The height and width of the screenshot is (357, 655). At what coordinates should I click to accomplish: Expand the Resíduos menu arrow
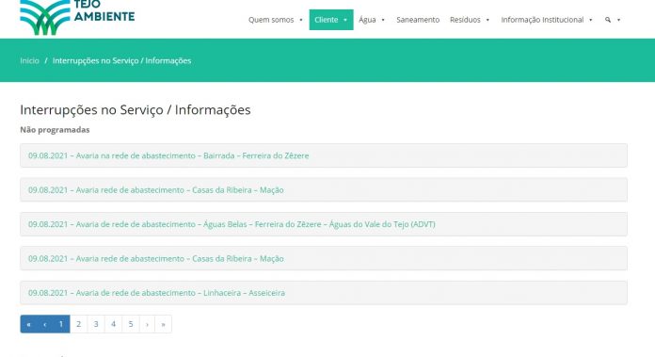[487, 20]
